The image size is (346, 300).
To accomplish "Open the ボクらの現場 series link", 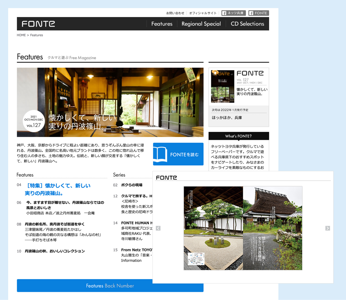I will tap(132, 185).
